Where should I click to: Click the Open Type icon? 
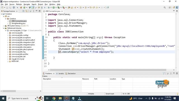69,8
